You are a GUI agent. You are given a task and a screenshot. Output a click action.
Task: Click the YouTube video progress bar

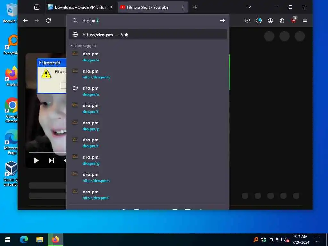click(48, 152)
